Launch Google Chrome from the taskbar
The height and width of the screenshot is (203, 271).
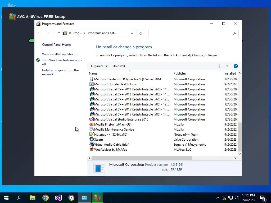tap(46, 198)
